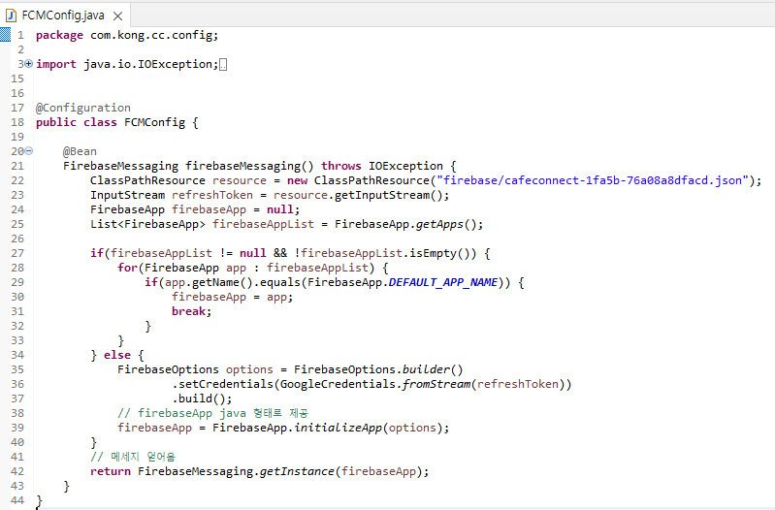Click DEFAULT_APP_NAME constant on line 29
This screenshot has height=510, width=775.
[x=443, y=282]
